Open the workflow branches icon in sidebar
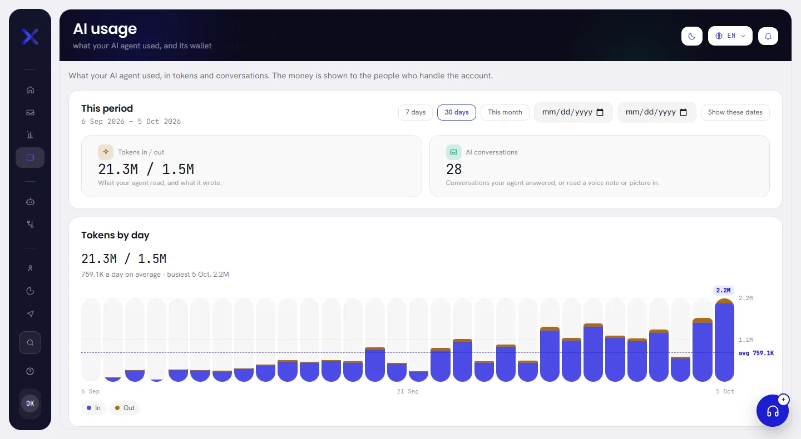Screen dimensions: 801x439 [x=30, y=224]
